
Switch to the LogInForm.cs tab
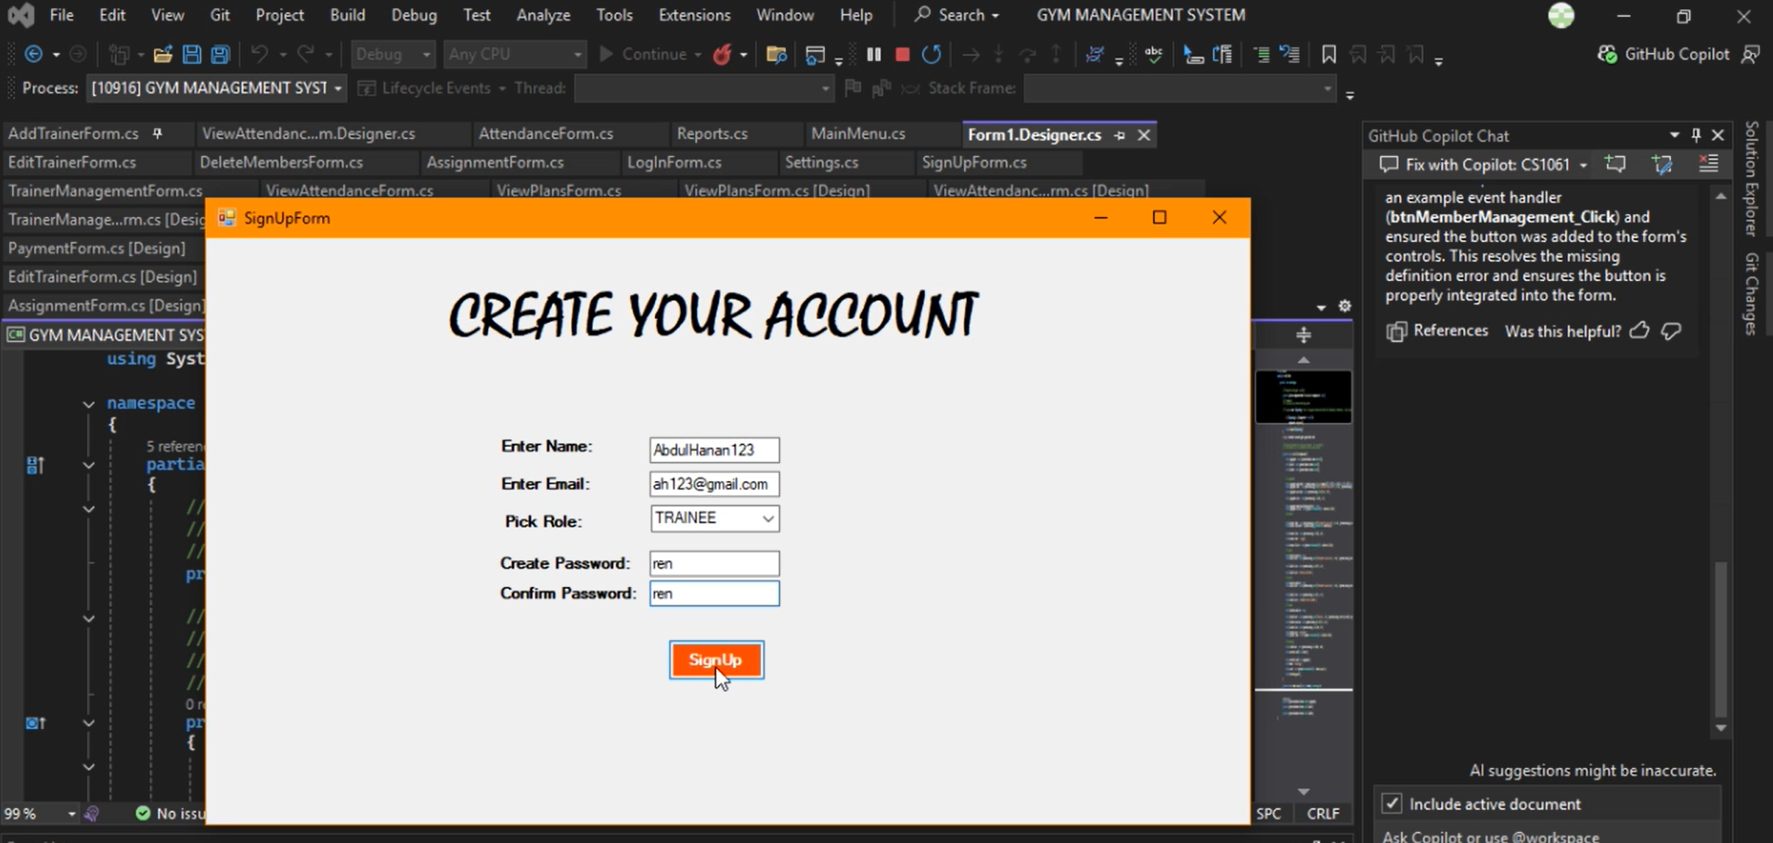(x=674, y=162)
